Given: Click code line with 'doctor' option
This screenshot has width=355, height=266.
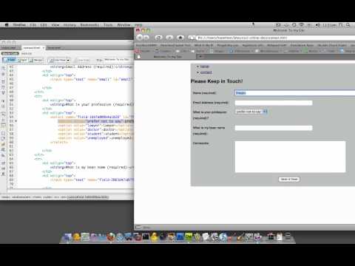Looking at the screenshot, I should pyautogui.click(x=95, y=129).
